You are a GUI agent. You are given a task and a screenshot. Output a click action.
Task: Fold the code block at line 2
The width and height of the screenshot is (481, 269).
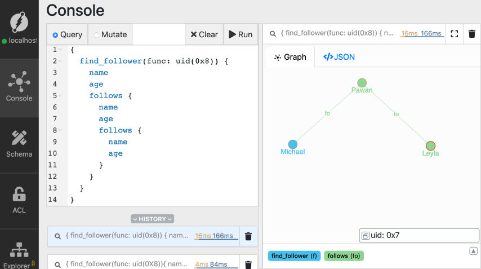coord(60,61)
